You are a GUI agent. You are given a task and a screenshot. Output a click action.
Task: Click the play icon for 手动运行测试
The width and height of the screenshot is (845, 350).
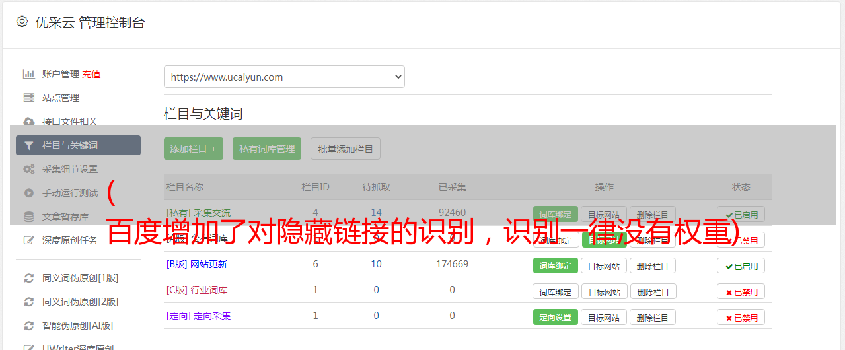(x=28, y=193)
